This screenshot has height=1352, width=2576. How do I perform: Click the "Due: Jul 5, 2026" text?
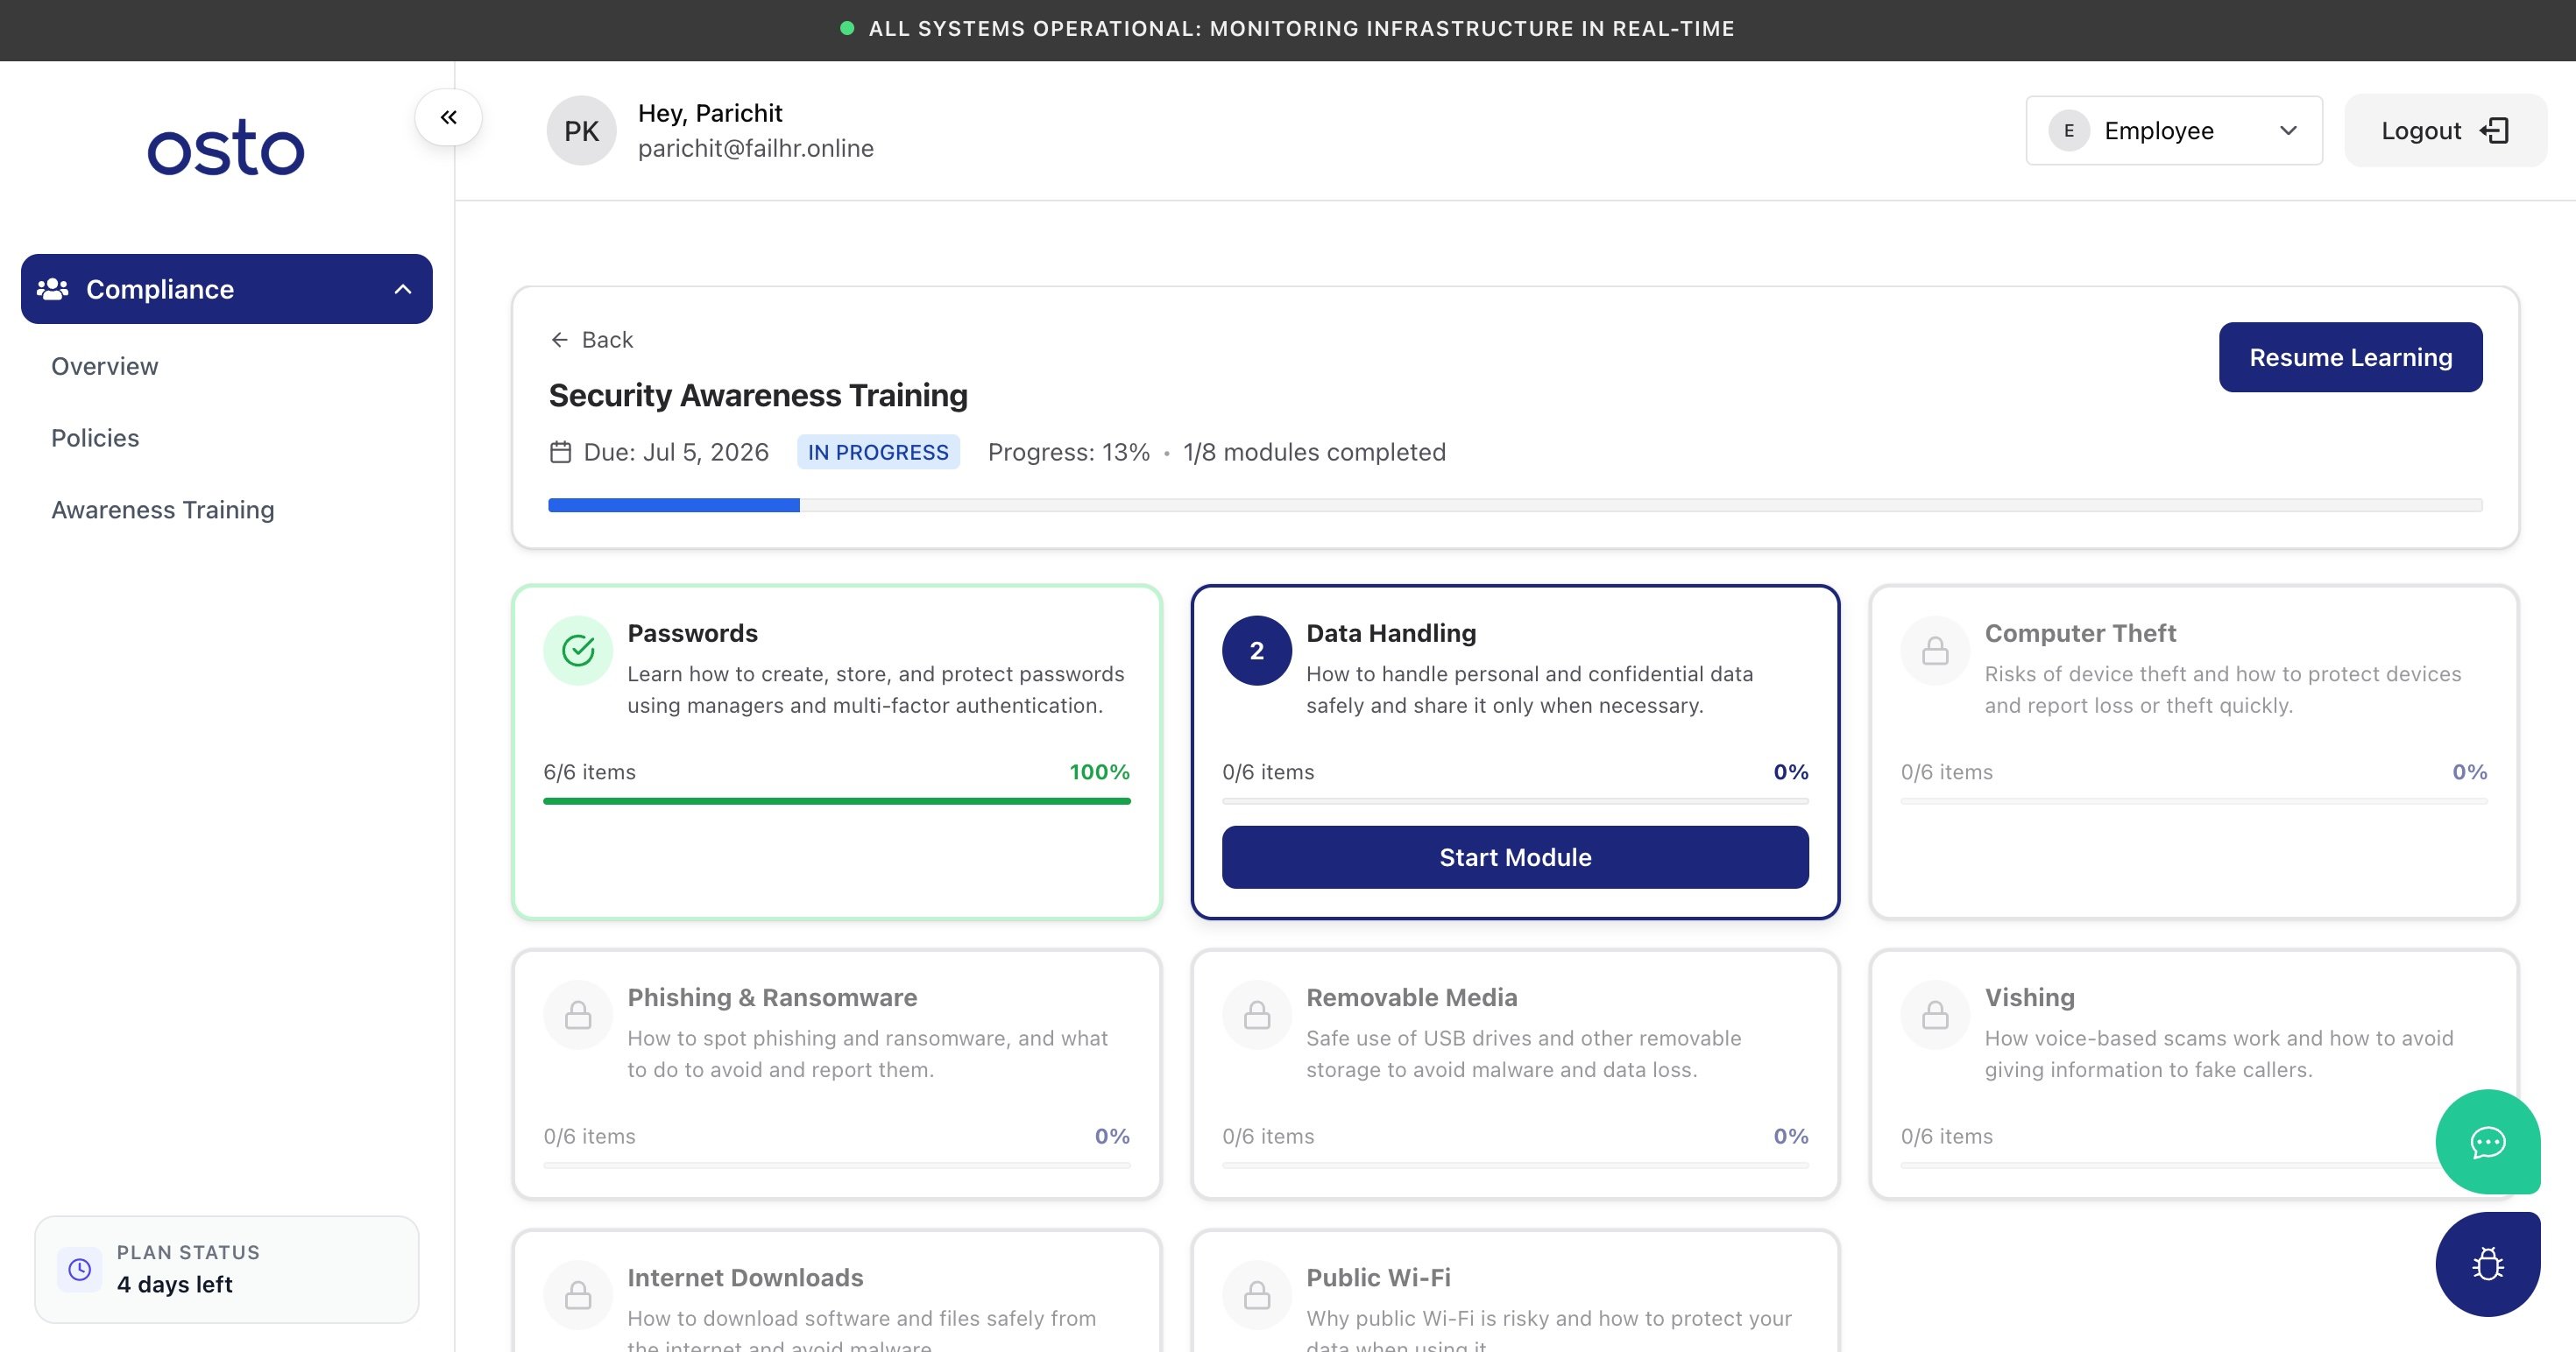coord(676,453)
